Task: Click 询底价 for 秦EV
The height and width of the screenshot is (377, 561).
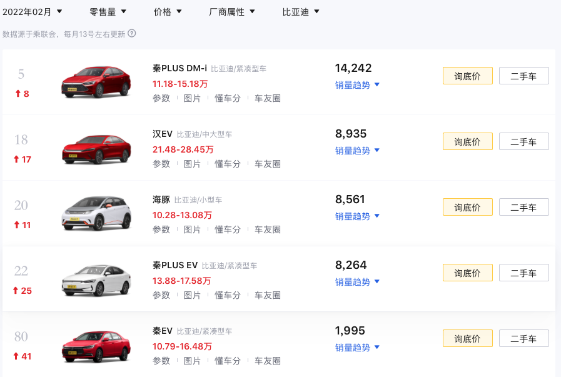Action: (467, 338)
